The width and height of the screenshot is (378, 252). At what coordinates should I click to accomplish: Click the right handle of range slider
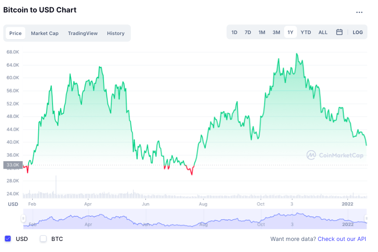coord(366,218)
